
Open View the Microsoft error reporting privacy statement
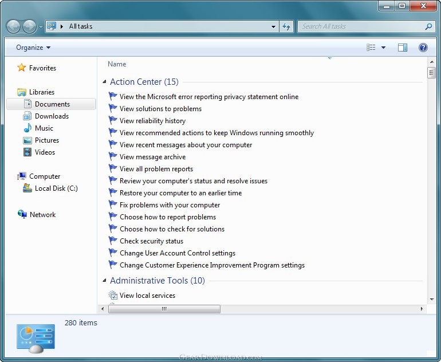[208, 97]
